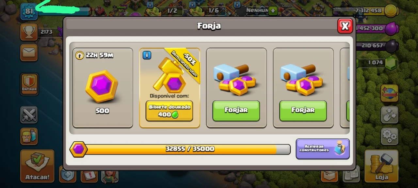Image resolution: width=418 pixels, height=188 pixels.
Task: Open the Loja shop
Action: pyautogui.click(x=381, y=166)
